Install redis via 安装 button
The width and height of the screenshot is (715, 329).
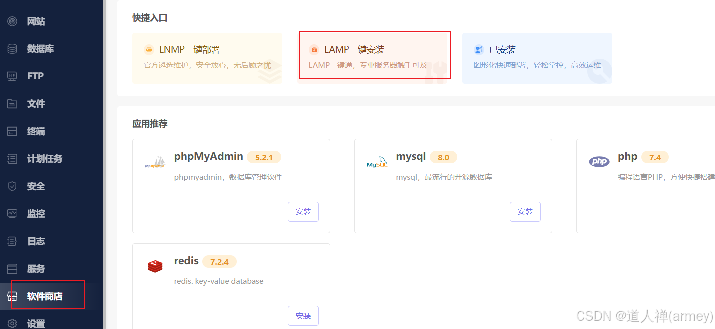(303, 316)
